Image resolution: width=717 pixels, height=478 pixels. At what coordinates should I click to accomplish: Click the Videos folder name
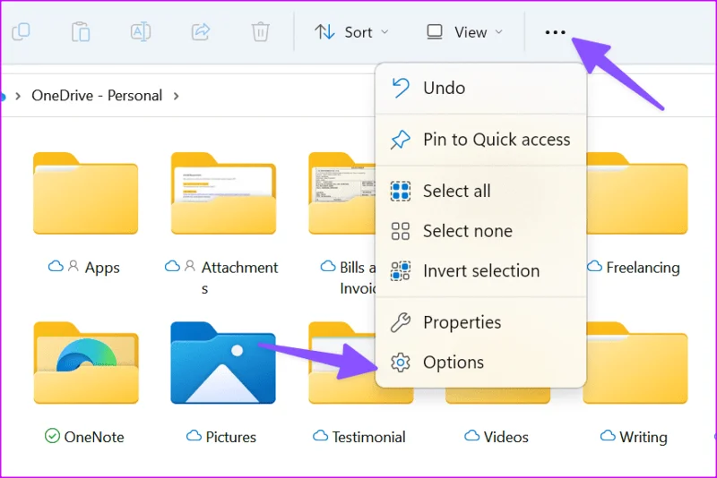[506, 437]
